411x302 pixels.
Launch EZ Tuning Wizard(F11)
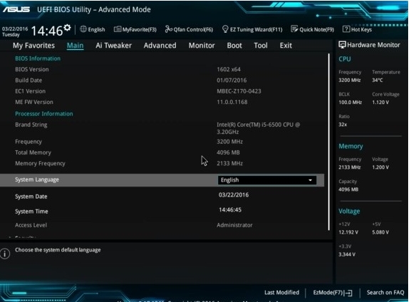click(252, 29)
